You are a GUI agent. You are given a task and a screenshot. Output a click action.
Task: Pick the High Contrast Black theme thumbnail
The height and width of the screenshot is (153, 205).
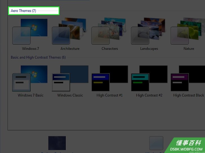click(x=188, y=78)
